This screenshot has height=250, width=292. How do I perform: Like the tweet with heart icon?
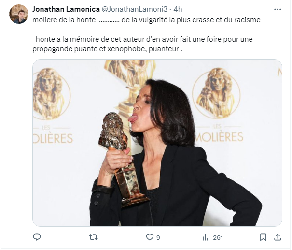(x=150, y=237)
